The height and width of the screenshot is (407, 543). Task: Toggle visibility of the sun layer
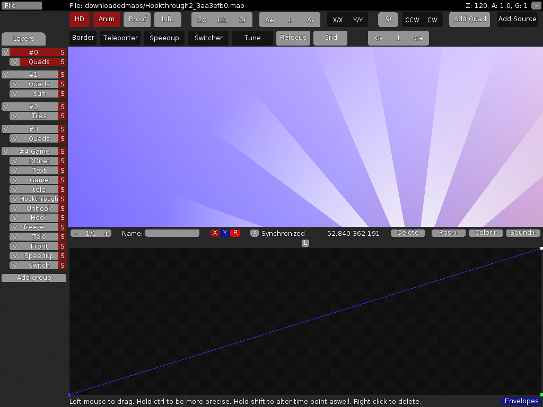click(x=15, y=93)
